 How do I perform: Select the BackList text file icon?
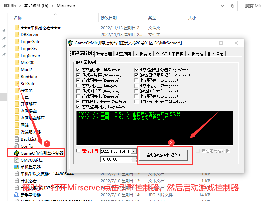pos(17,139)
